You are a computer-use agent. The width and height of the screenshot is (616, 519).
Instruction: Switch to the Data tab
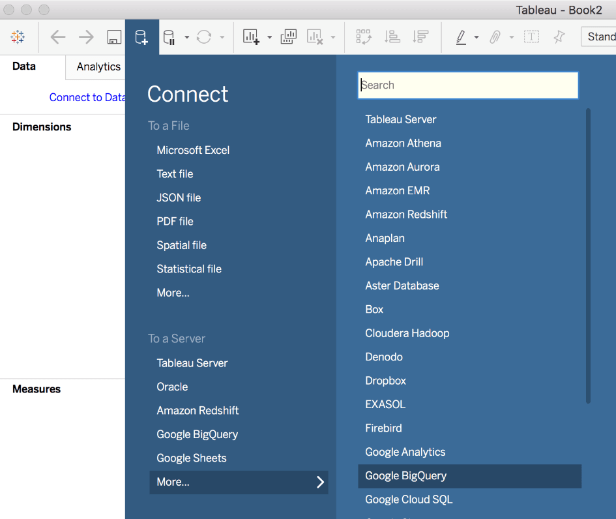click(24, 66)
